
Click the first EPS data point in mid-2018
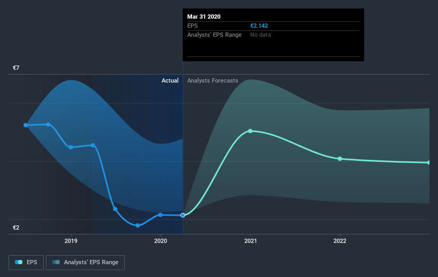(x=26, y=125)
